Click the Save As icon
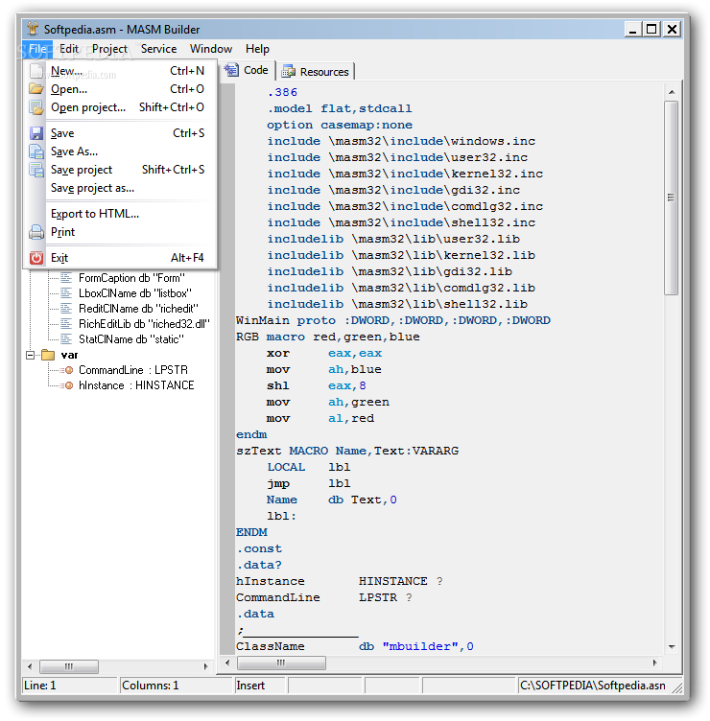710x721 pixels. click(35, 151)
